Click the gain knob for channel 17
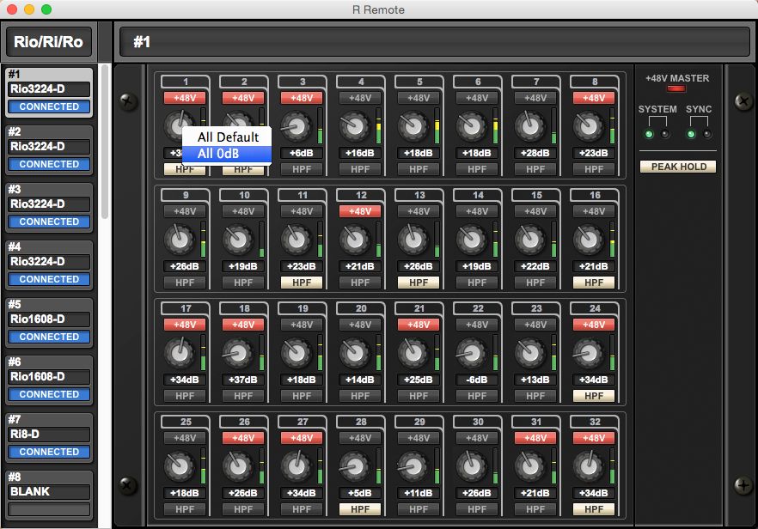The width and height of the screenshot is (758, 529). click(180, 354)
